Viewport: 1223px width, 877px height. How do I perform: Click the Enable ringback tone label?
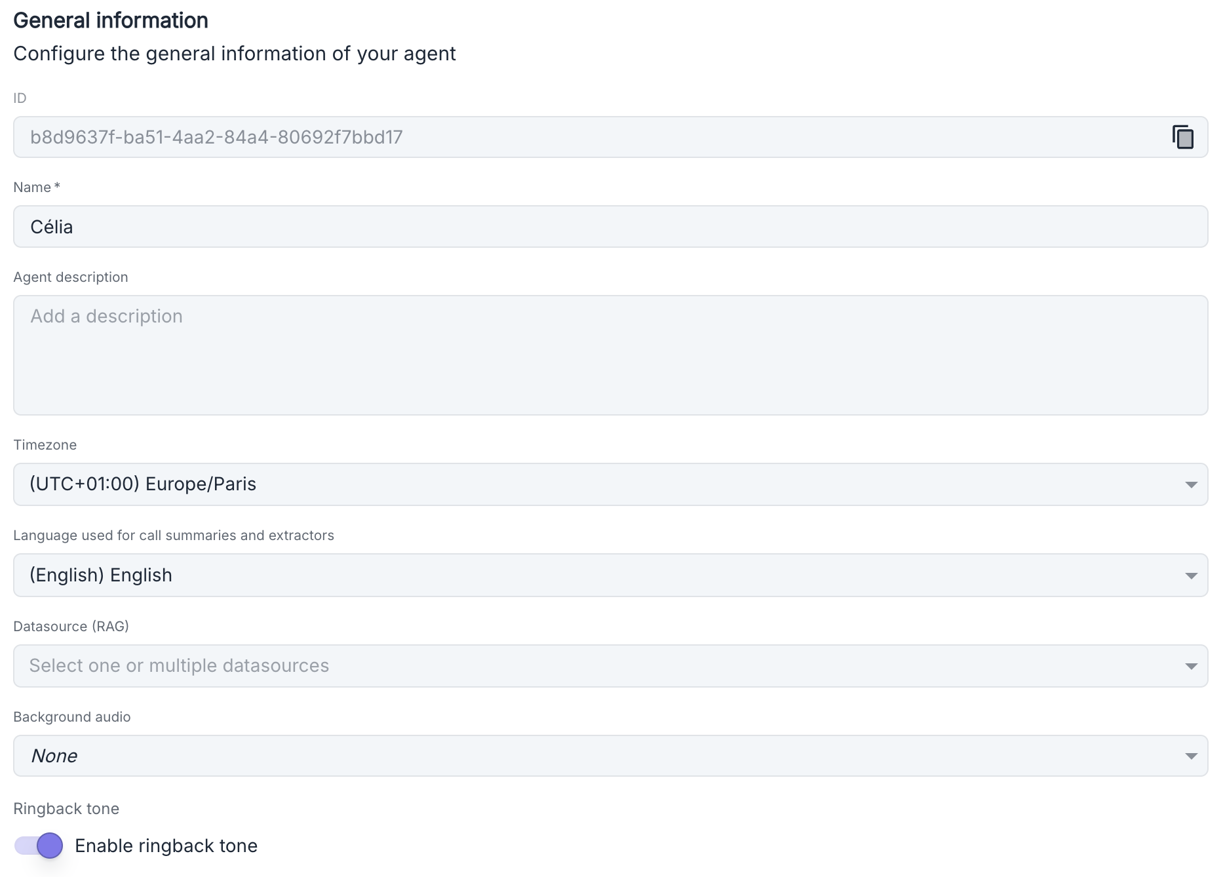167,846
